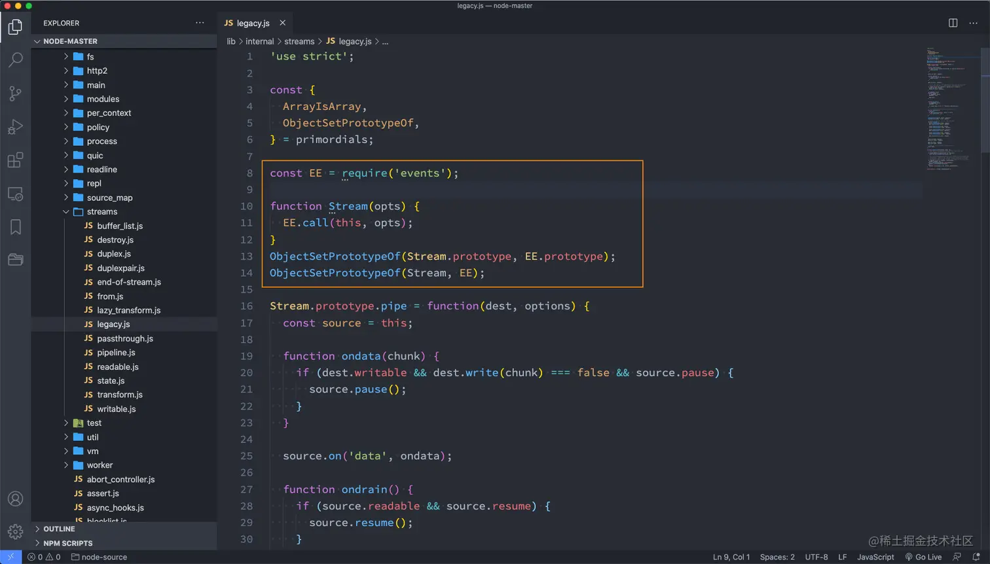This screenshot has width=990, height=564.
Task: Open destroy.js file
Action: [124, 240]
